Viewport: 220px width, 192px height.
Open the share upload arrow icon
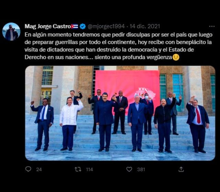click(181, 169)
